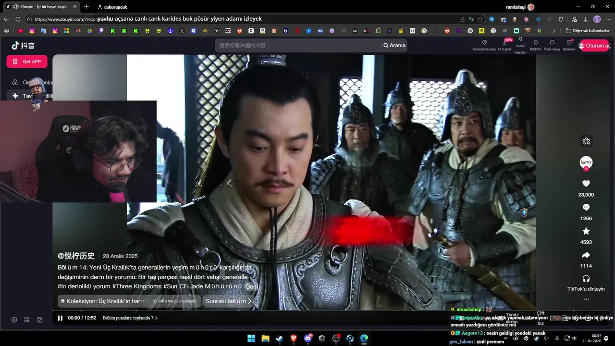
Task: Open Temiz ekran clean screen mode
Action: [x=512, y=318]
